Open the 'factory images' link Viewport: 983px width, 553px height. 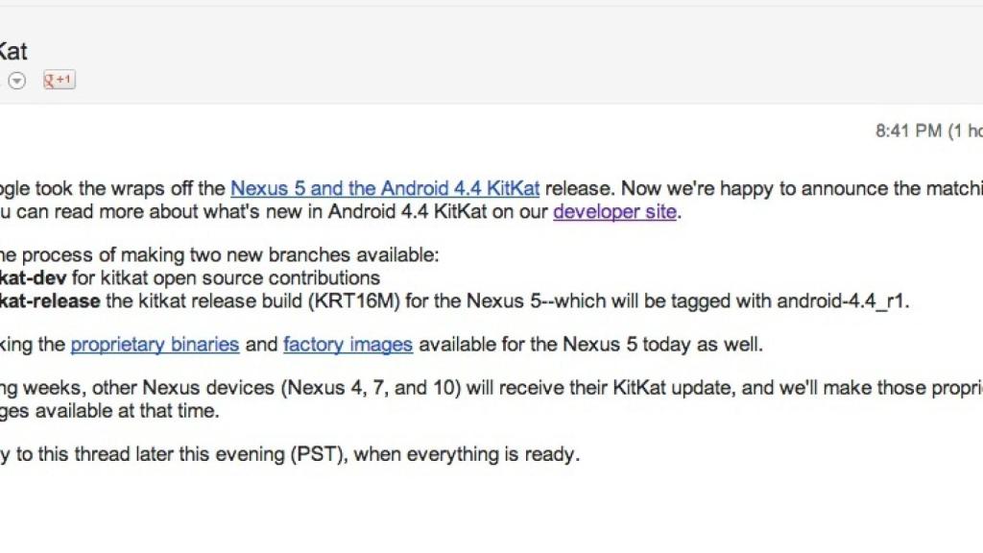(x=348, y=344)
